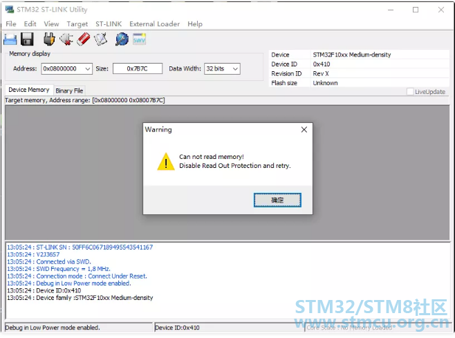Open the ST-LINK menu
The width and height of the screenshot is (455, 338).
point(109,24)
